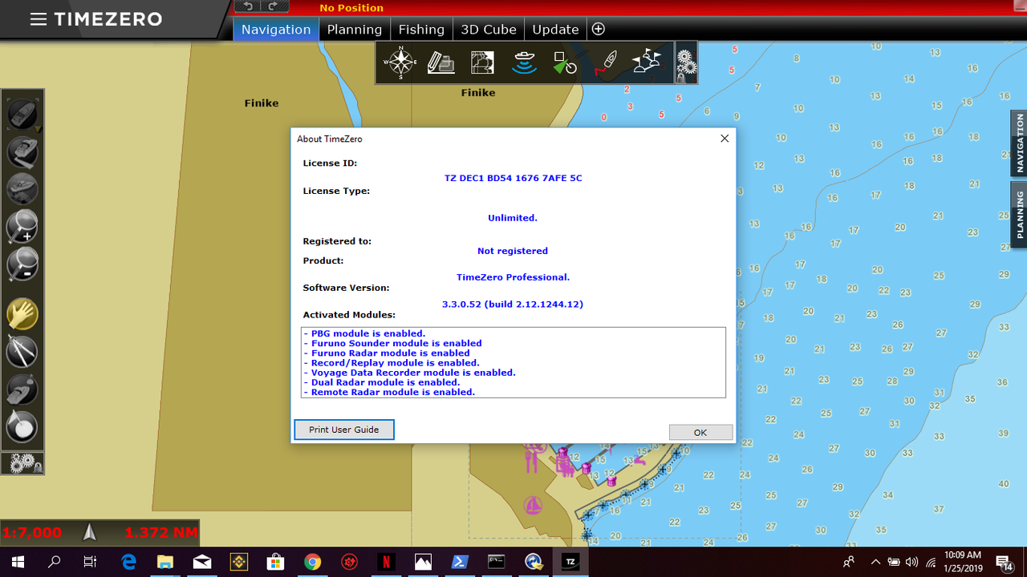1027x577 pixels.
Task: Open the compass rose orientation ribbon icon
Action: tap(400, 63)
